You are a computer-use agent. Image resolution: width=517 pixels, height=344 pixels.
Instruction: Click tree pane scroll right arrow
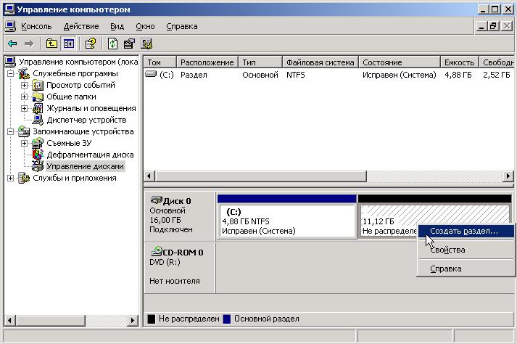(x=133, y=320)
